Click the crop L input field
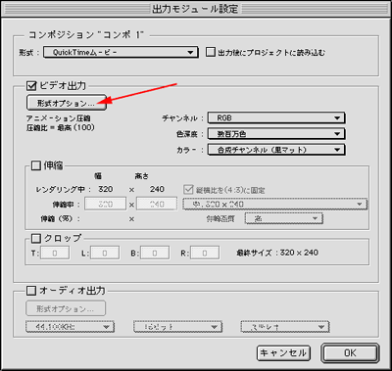392x371 pixels. (105, 253)
